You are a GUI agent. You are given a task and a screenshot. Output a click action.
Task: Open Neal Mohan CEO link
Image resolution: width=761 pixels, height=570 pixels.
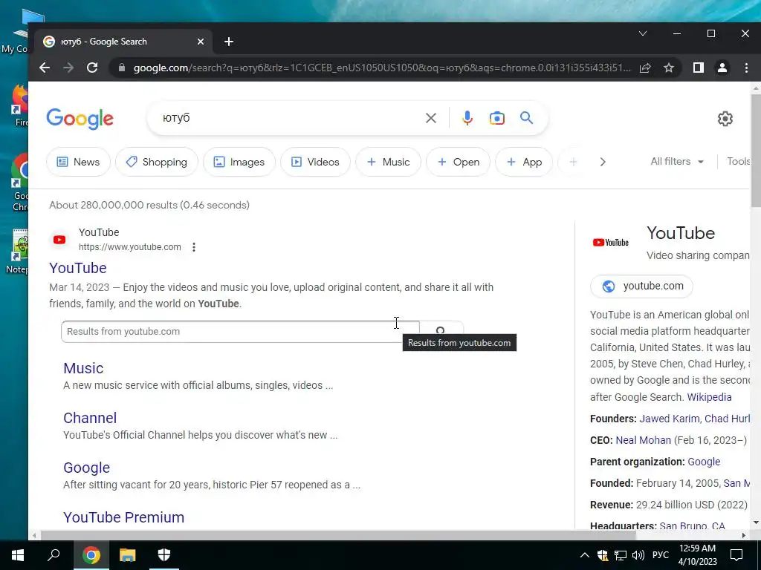click(643, 440)
